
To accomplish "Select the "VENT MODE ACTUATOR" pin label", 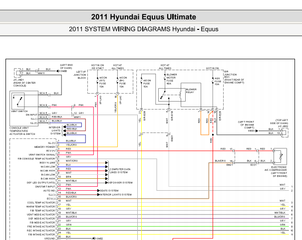I will point(41,215).
